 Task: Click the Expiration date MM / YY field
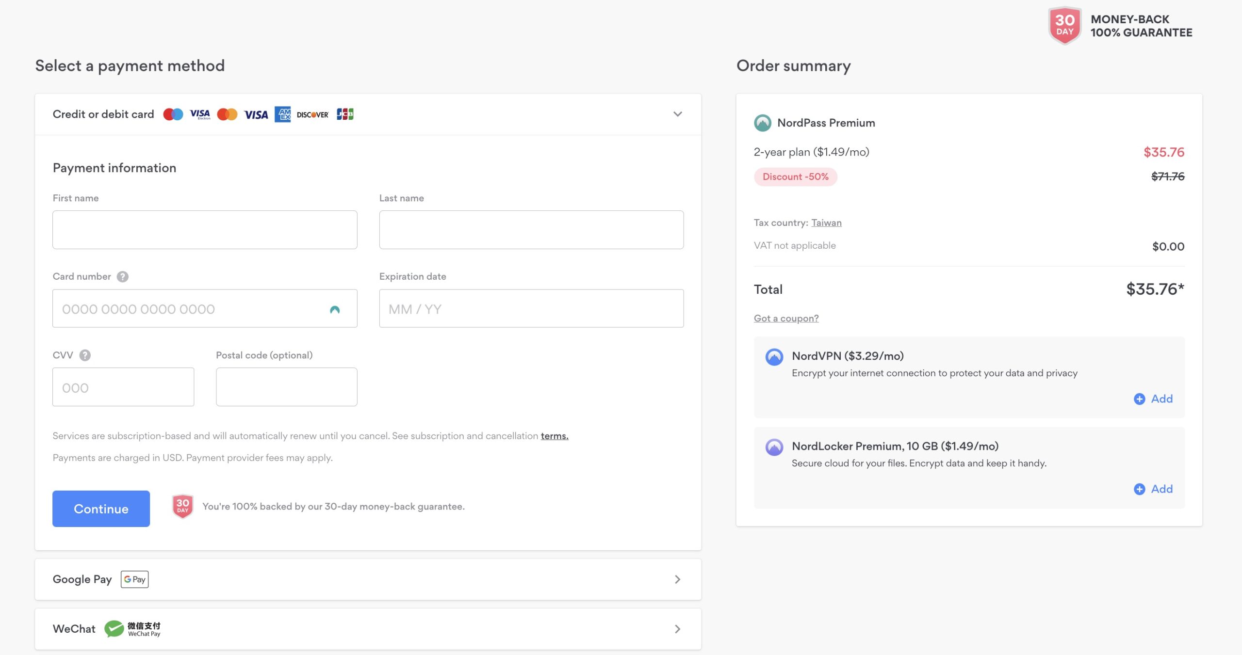531,308
